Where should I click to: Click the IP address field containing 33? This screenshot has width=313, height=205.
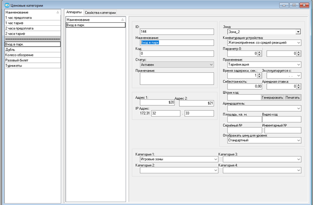(199, 113)
